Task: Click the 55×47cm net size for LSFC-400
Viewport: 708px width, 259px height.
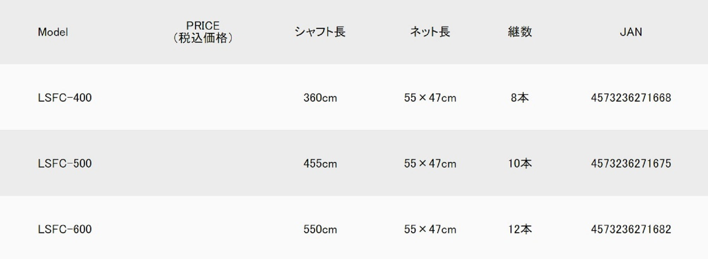Action: coord(430,98)
